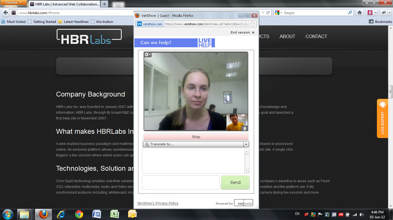The image size is (393, 220).
Task: Click the HBR Labs site logo
Action: coord(89,37)
